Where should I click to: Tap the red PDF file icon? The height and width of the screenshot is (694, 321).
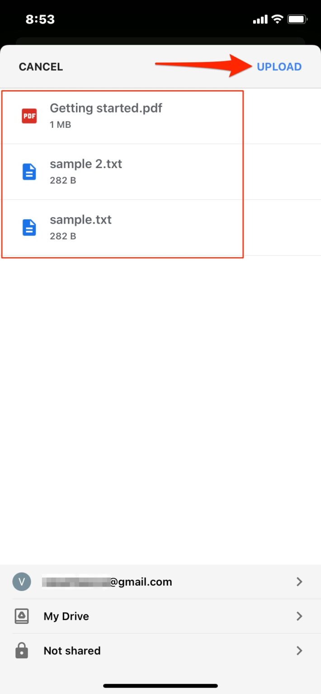[29, 116]
